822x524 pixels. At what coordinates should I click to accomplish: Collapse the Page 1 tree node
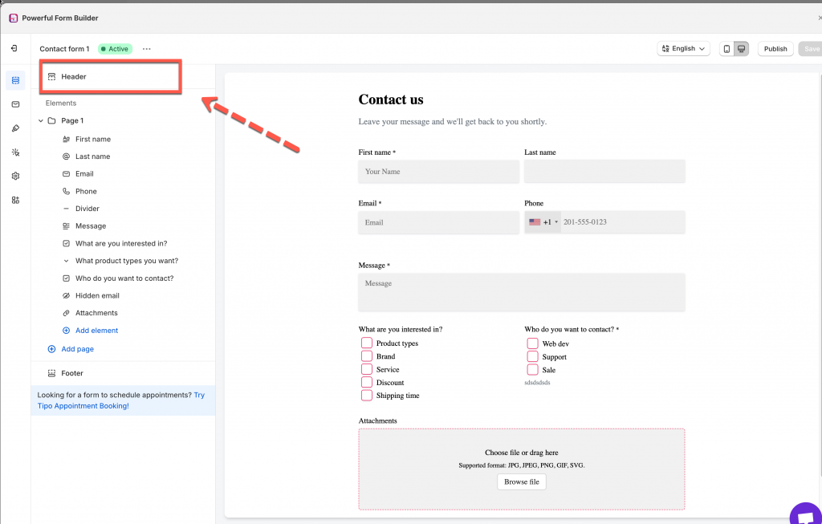coord(41,121)
